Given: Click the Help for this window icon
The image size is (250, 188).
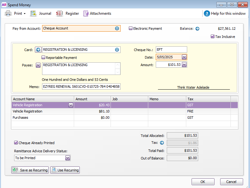Looking at the screenshot, I should (207, 13).
